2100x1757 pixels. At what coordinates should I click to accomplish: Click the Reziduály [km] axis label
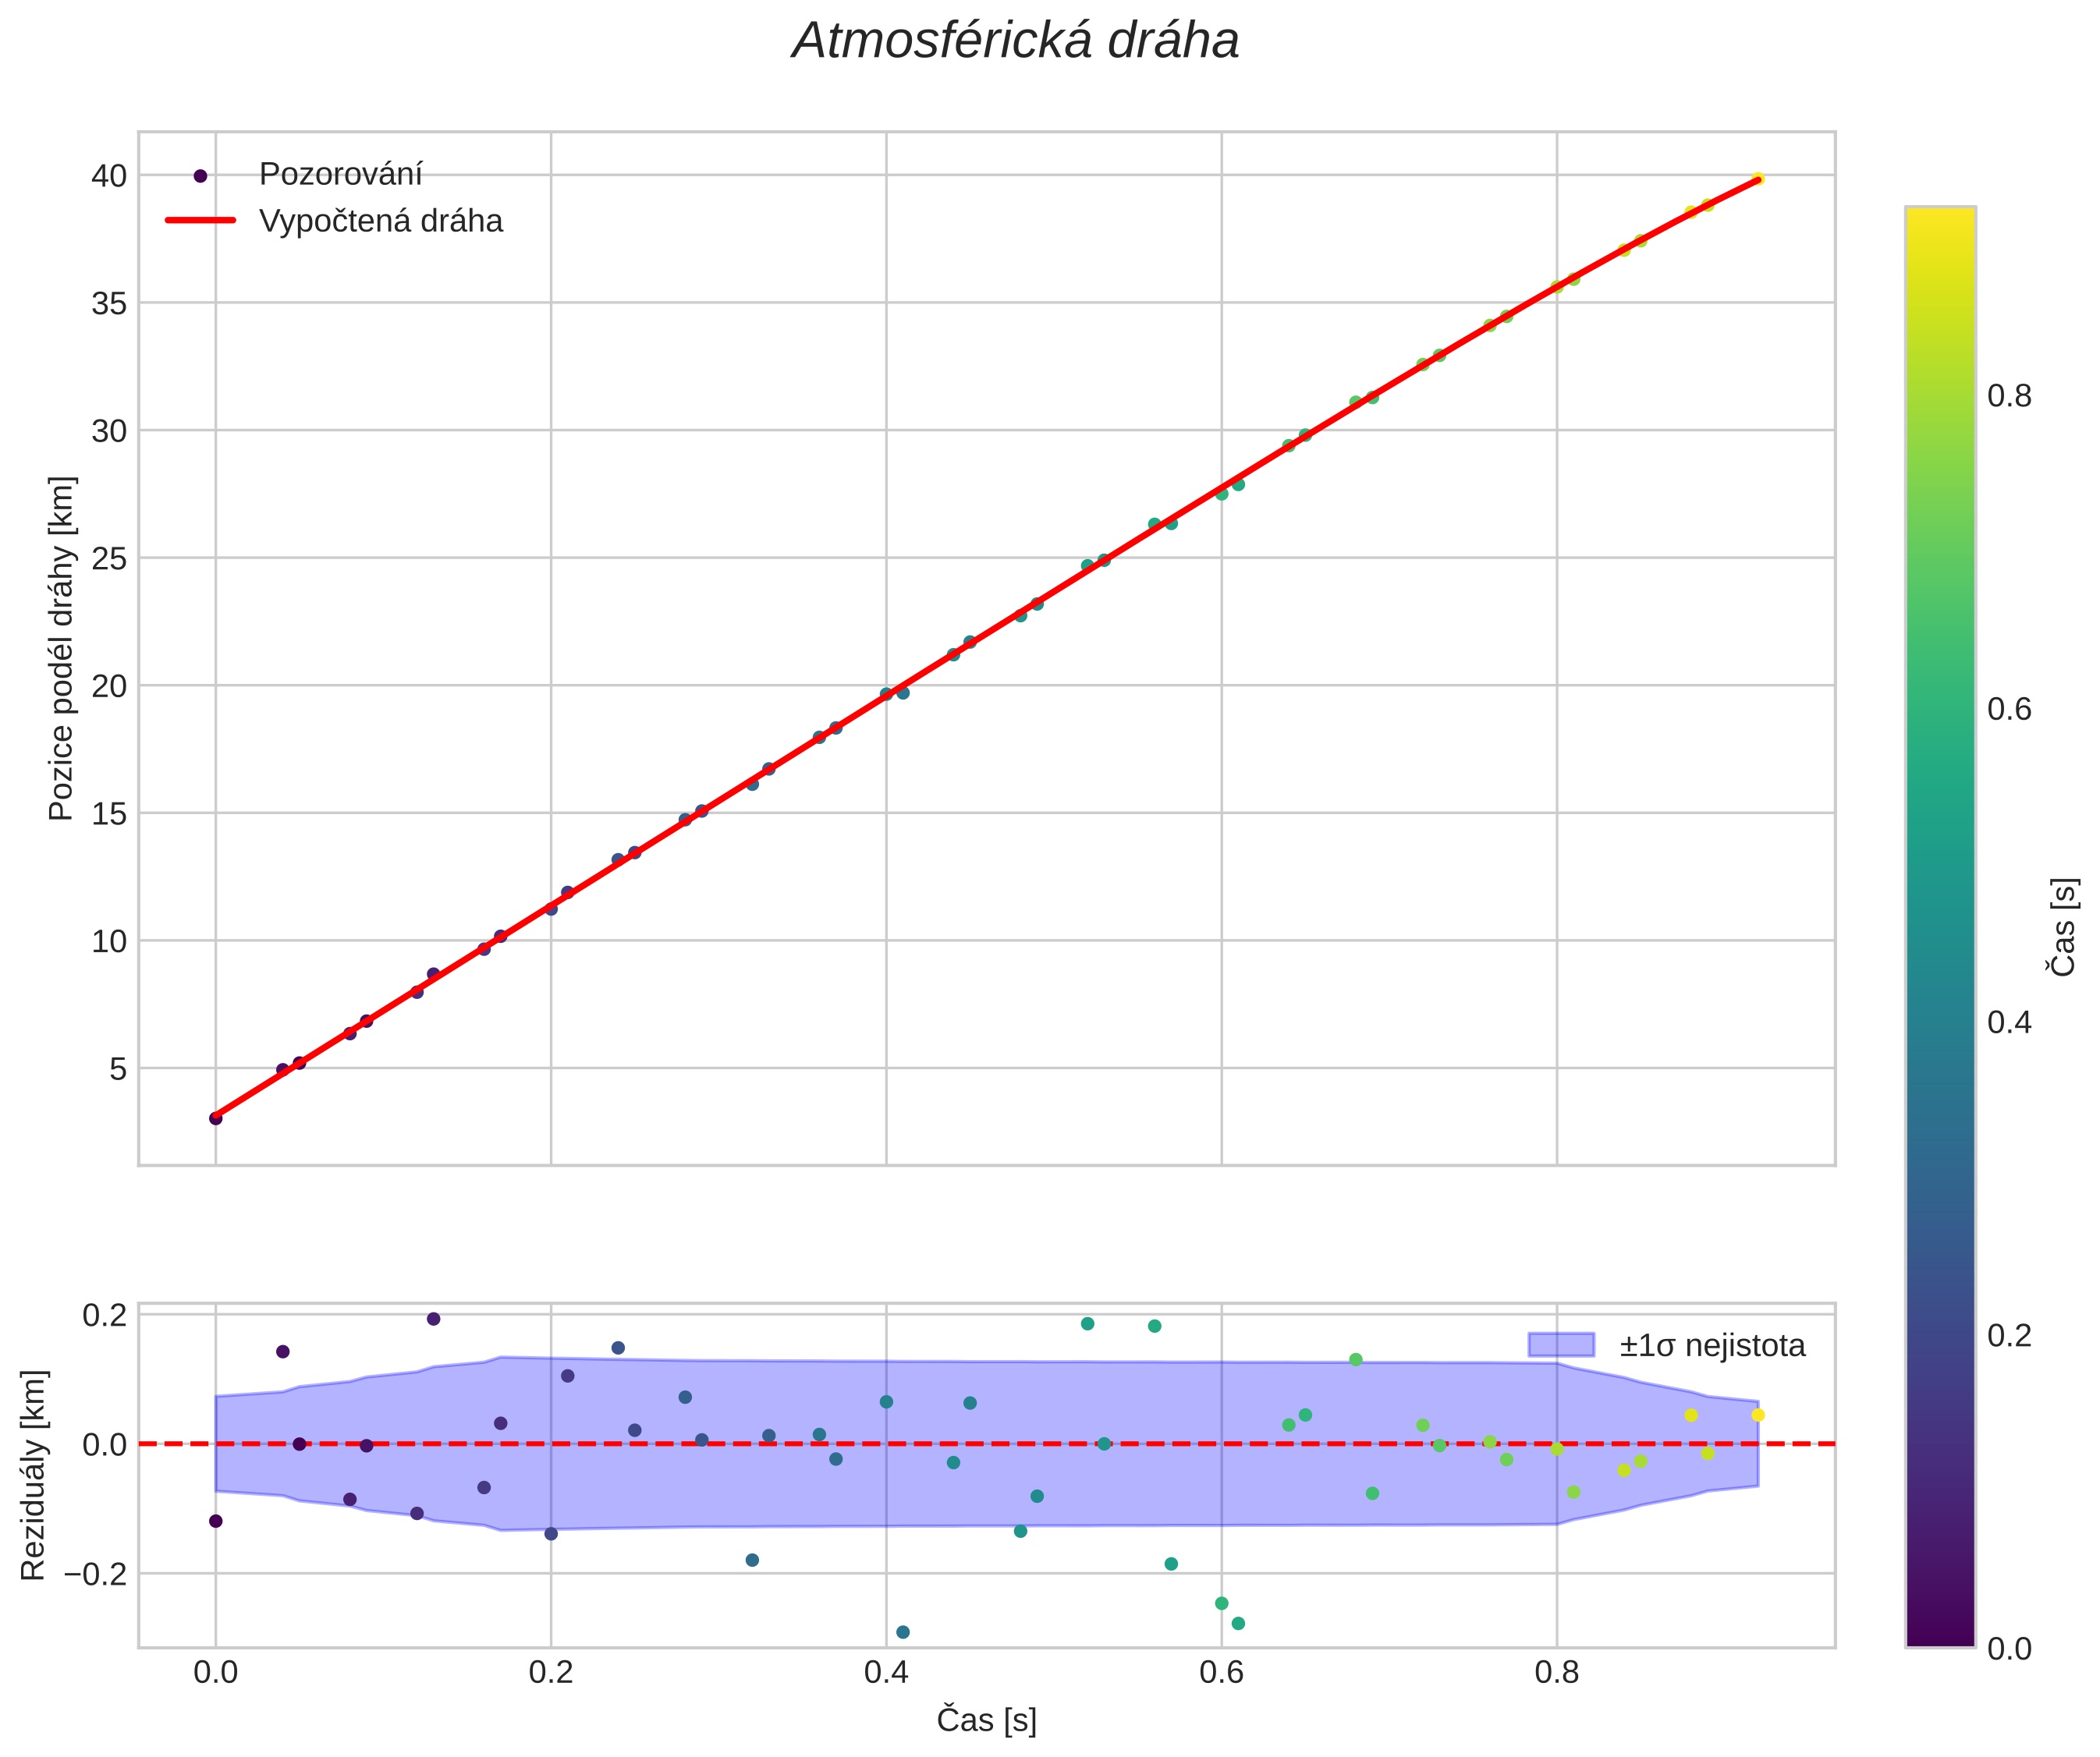pos(34,1475)
